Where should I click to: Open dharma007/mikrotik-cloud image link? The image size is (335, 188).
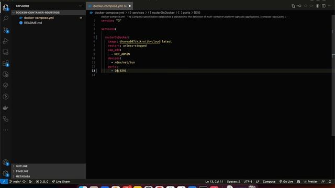click(x=140, y=42)
